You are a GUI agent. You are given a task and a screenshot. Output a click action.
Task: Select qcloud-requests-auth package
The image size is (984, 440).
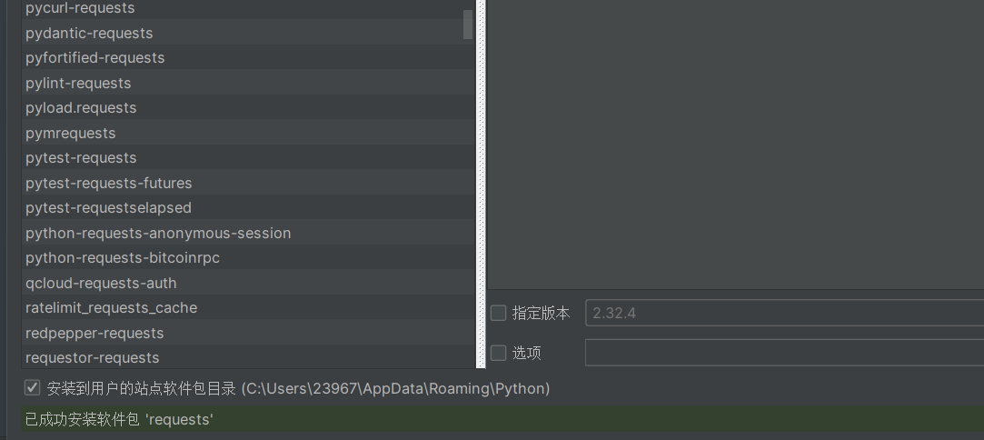coord(248,283)
